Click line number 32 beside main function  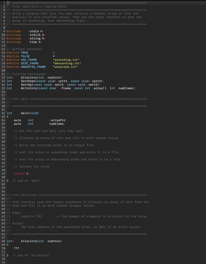[4, 113]
